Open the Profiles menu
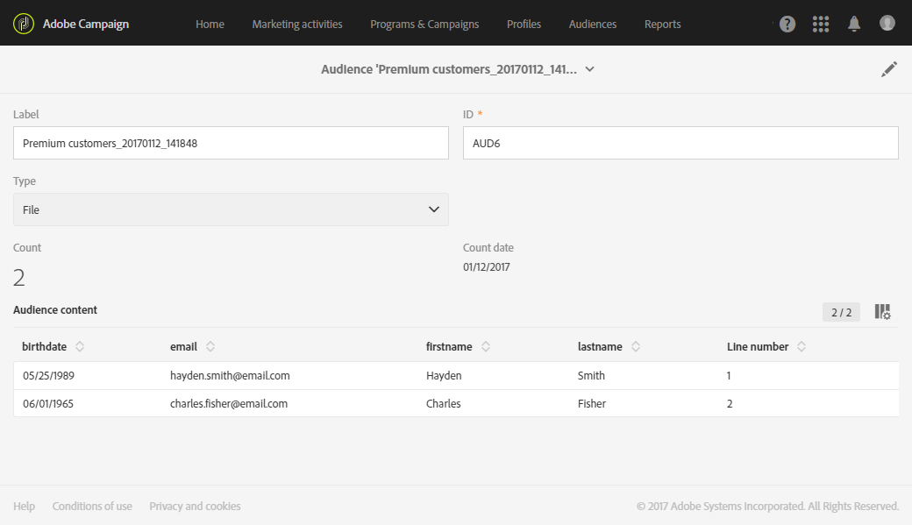The width and height of the screenshot is (912, 525). coord(524,24)
